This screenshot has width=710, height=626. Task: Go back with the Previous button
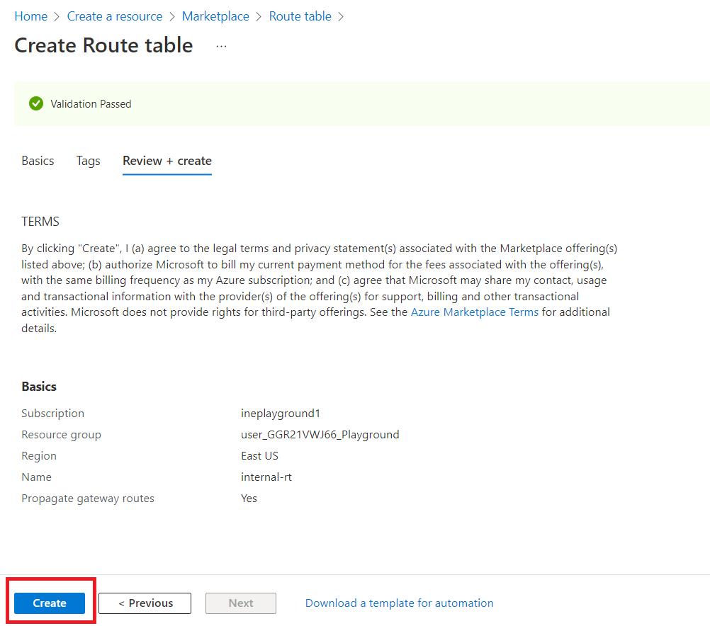coord(145,603)
